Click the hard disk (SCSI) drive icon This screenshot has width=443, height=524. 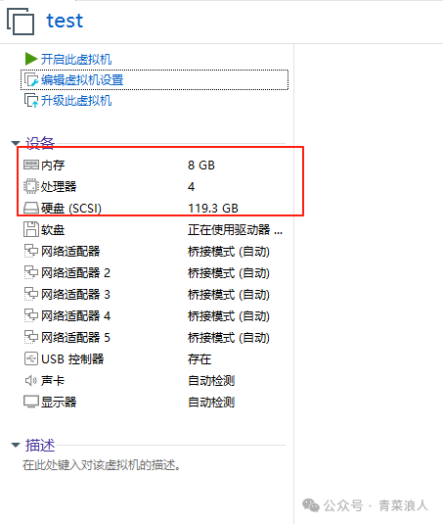(x=31, y=208)
